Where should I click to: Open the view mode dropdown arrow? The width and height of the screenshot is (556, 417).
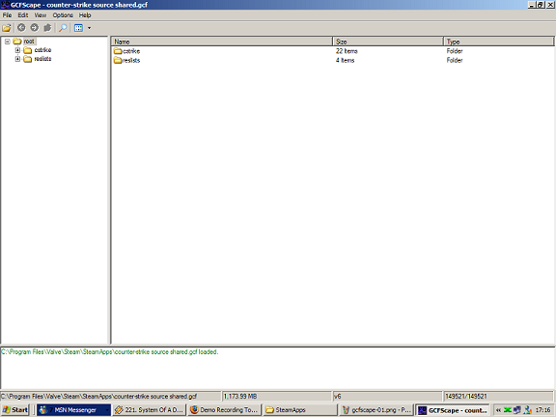90,28
